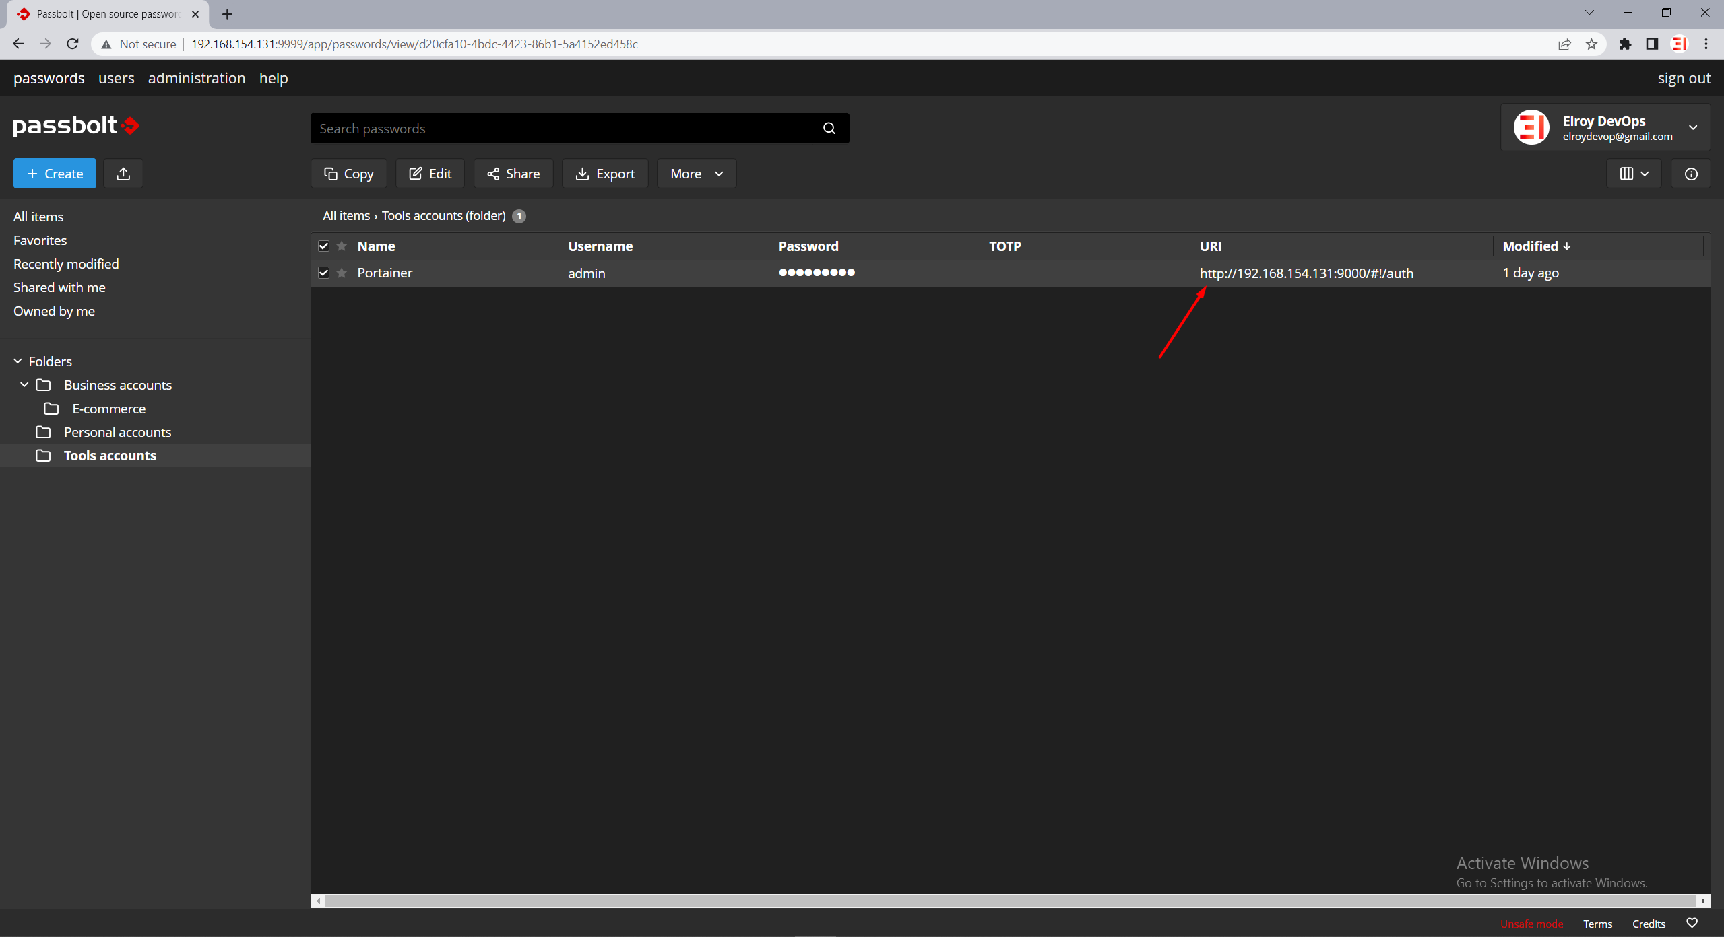Click the Credits footer link

click(x=1649, y=924)
